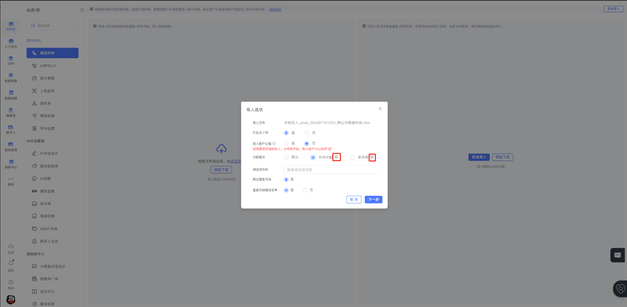Click the 数字人 sidebar icon

coord(11,128)
